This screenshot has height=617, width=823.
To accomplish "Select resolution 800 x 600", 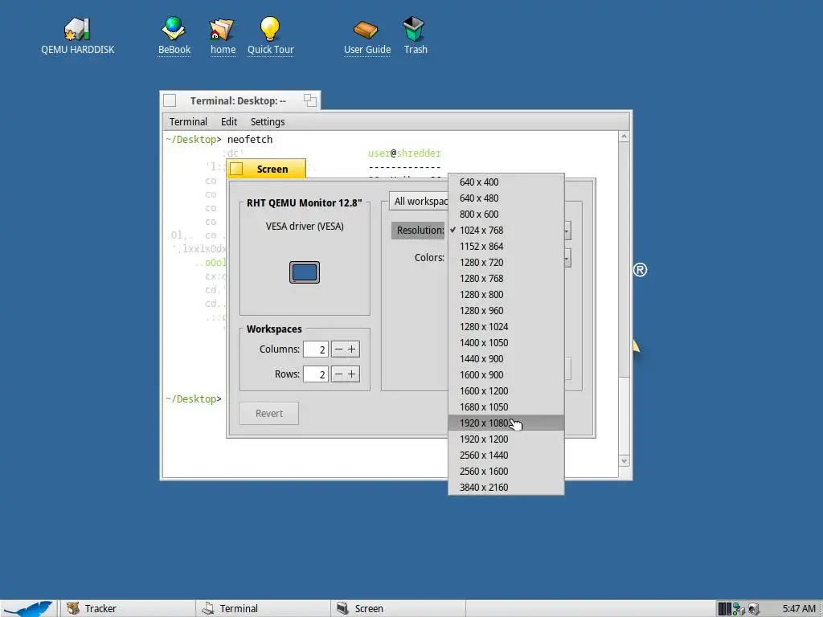I will pyautogui.click(x=506, y=214).
